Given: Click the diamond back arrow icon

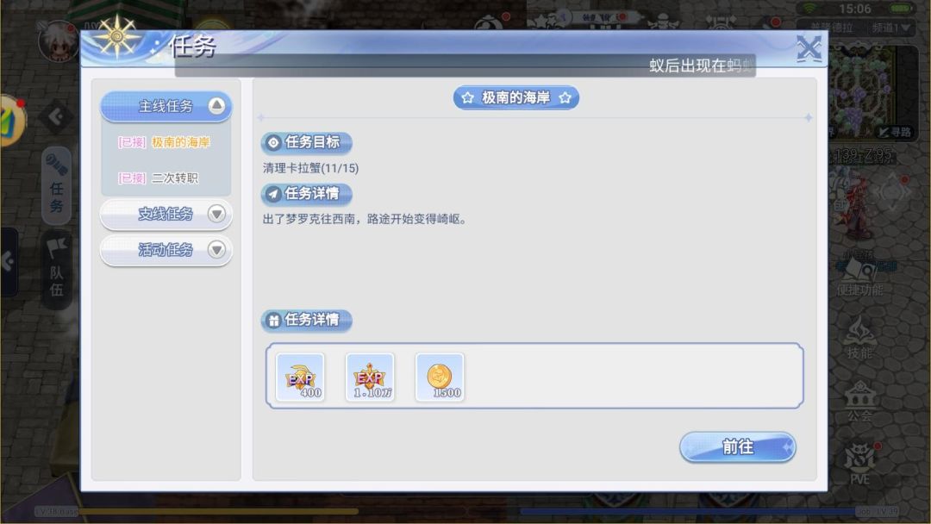Looking at the screenshot, I should coord(56,117).
